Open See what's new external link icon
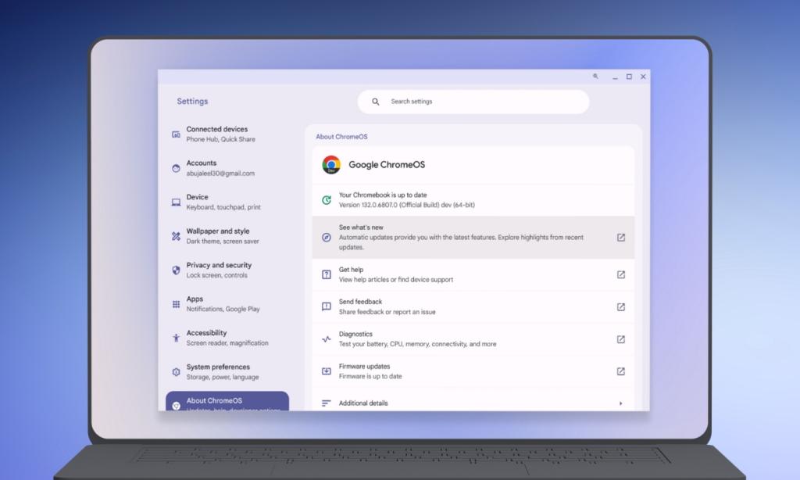The height and width of the screenshot is (480, 800). pos(620,237)
